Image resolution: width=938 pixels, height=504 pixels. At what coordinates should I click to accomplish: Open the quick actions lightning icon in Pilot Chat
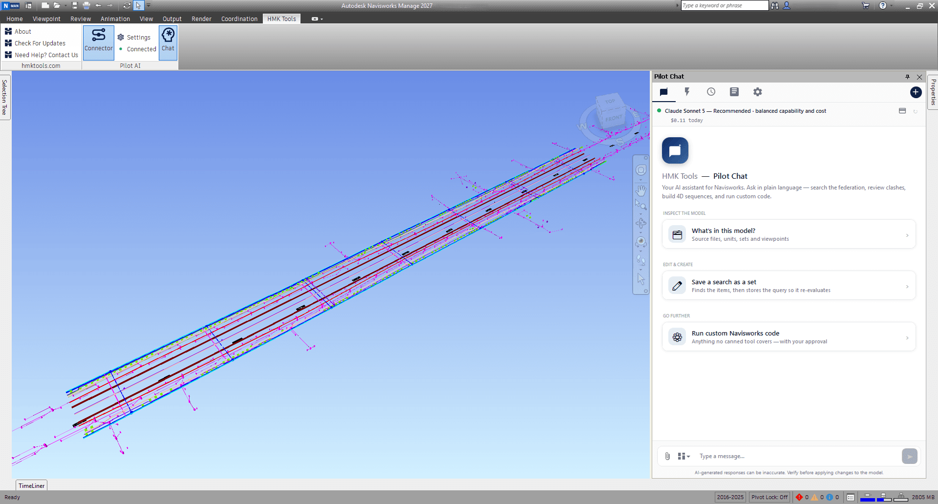point(687,92)
